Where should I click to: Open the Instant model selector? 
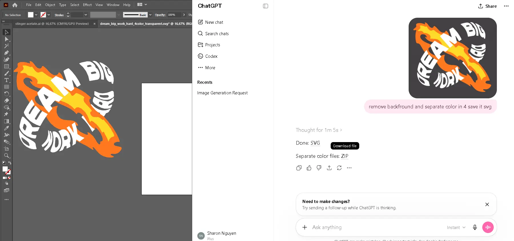[456, 228]
